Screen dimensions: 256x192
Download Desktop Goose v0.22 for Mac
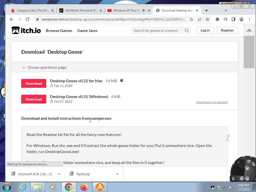pyautogui.click(x=34, y=83)
